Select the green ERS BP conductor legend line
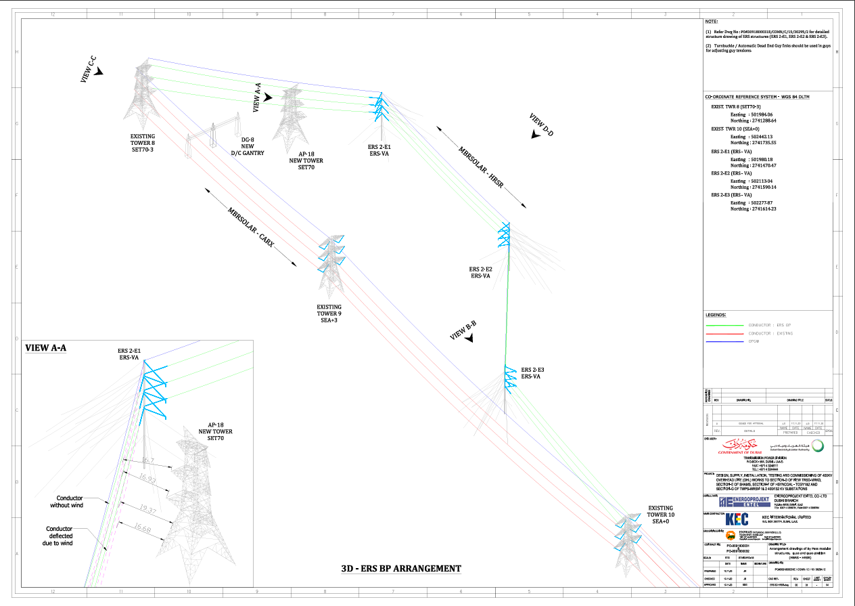Image resolution: width=855 pixels, height=606 pixels. [x=725, y=325]
